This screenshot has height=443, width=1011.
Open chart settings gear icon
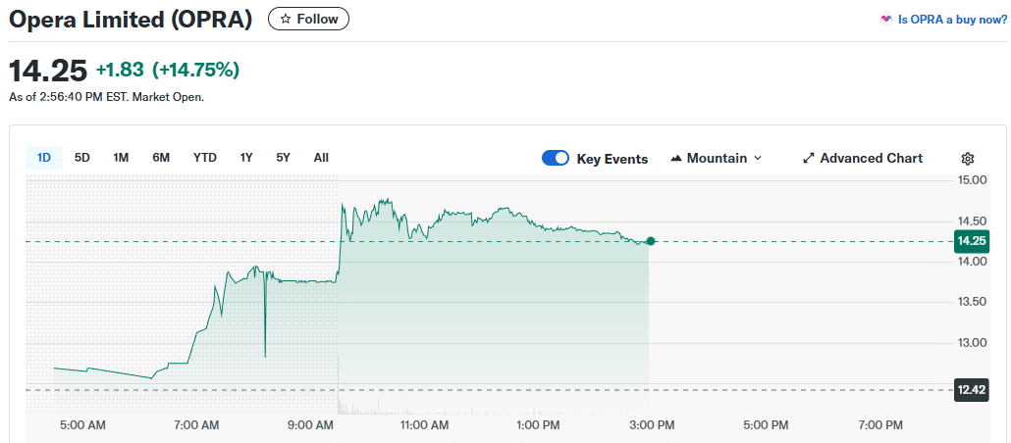(x=968, y=159)
